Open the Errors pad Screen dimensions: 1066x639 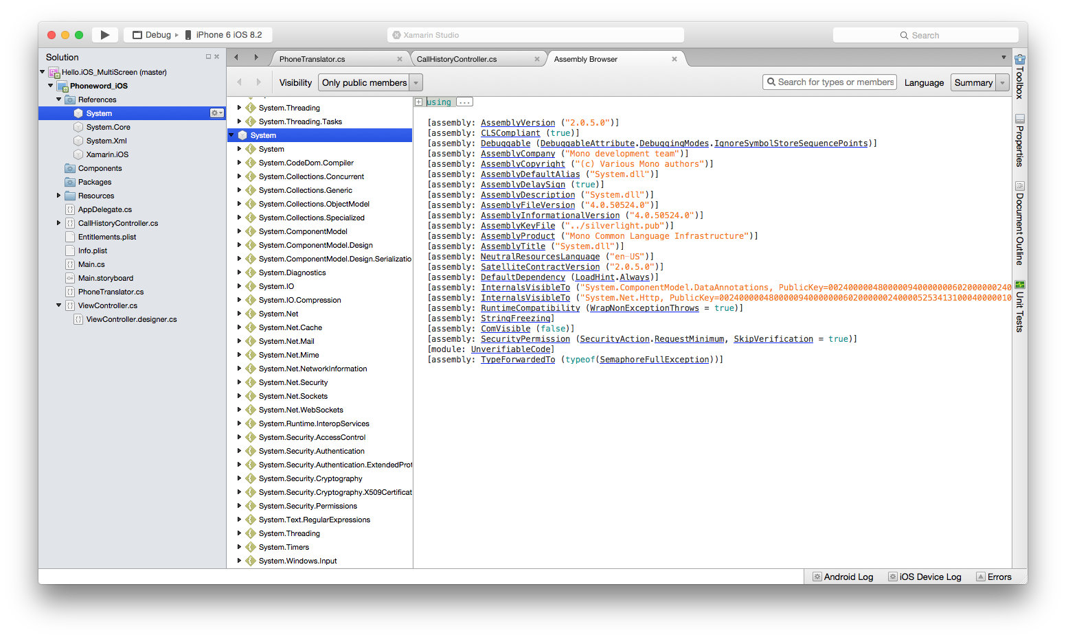pyautogui.click(x=993, y=577)
